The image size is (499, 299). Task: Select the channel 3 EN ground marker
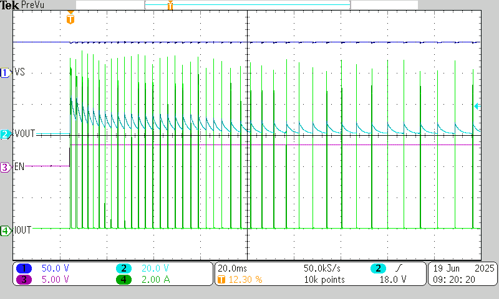click(x=6, y=167)
